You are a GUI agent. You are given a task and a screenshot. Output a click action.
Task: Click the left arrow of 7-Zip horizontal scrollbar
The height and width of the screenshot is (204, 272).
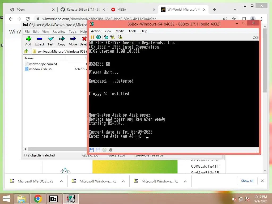click(25, 149)
